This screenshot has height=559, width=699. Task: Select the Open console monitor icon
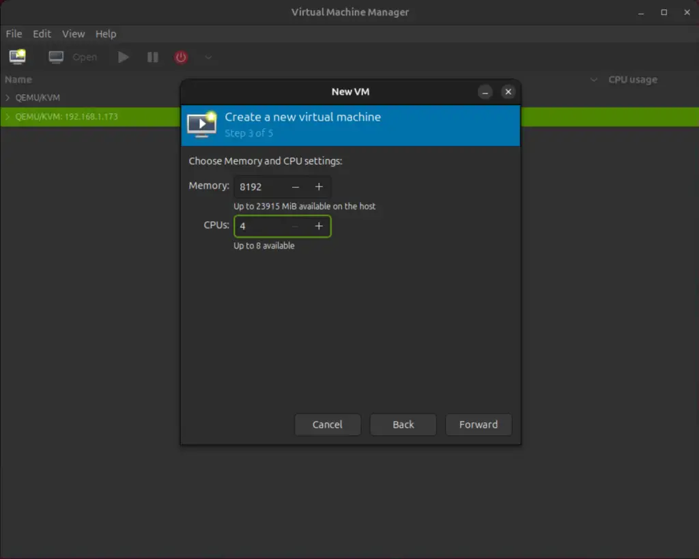[x=55, y=57]
